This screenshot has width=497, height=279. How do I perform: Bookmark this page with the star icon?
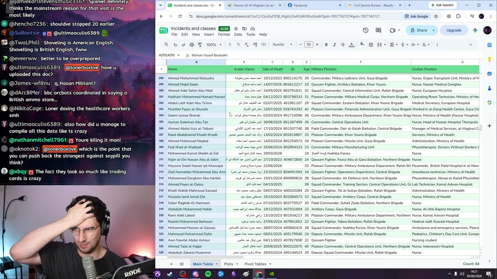tap(436, 16)
